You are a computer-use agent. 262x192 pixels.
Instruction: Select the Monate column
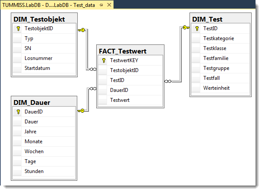(44, 142)
